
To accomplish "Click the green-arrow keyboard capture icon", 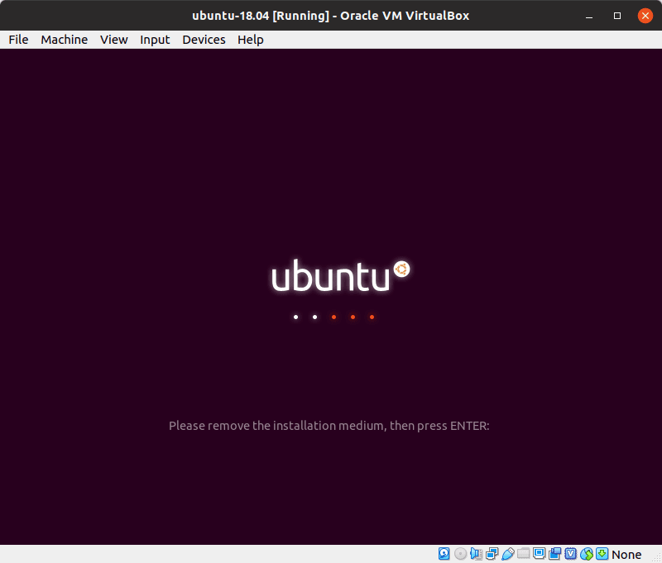I will [x=602, y=553].
